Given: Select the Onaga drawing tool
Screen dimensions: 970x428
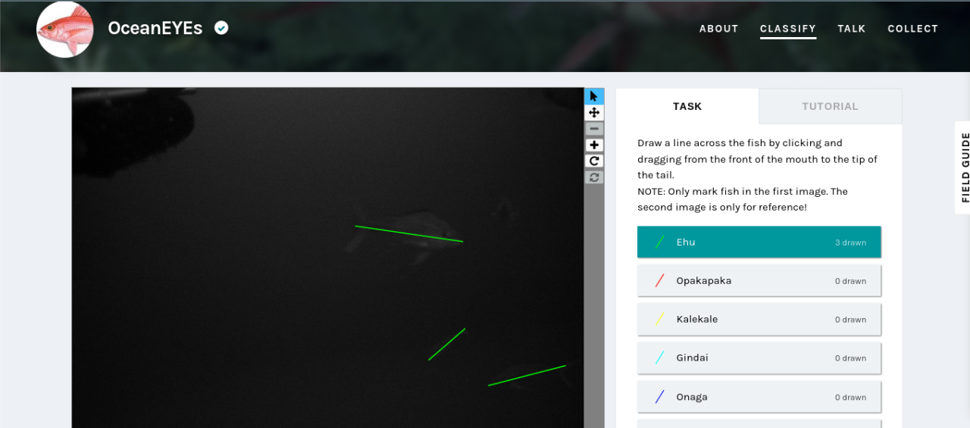Looking at the screenshot, I should (759, 397).
